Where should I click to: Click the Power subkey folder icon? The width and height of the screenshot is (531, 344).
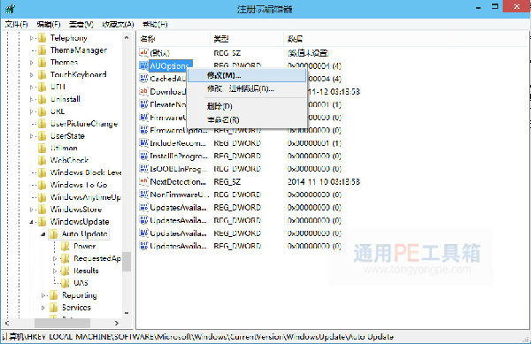pos(65,246)
